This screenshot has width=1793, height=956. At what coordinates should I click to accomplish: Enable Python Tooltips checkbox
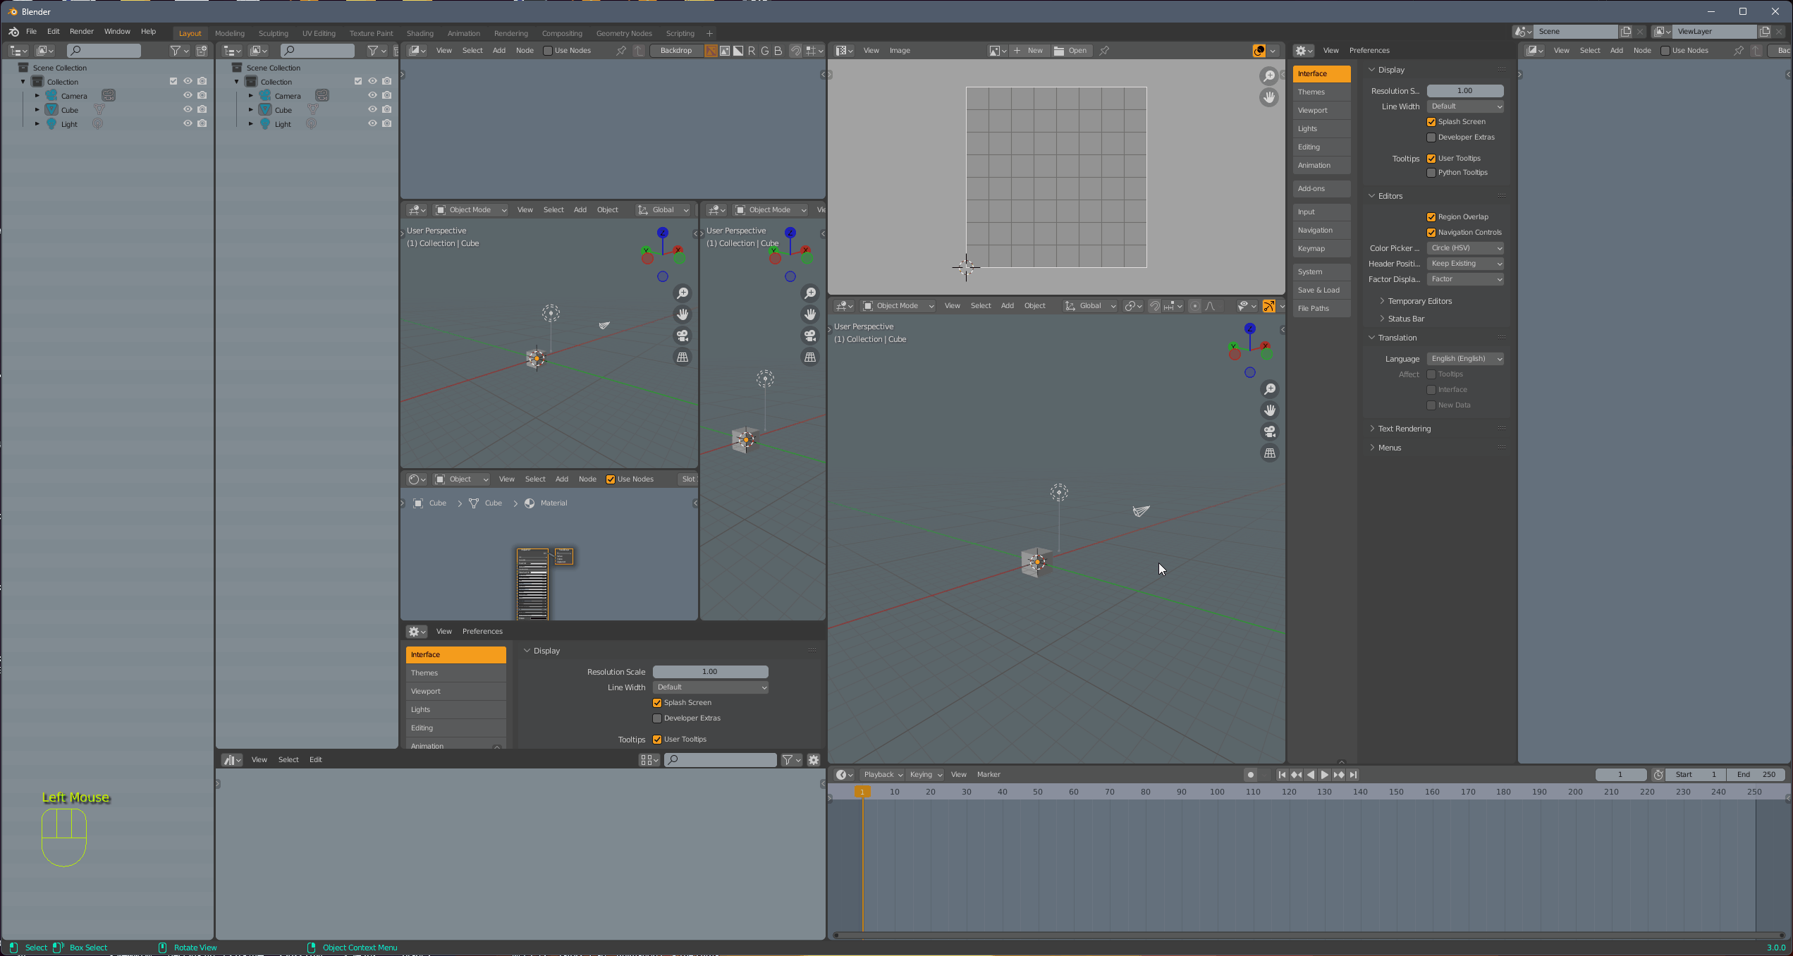tap(1431, 173)
